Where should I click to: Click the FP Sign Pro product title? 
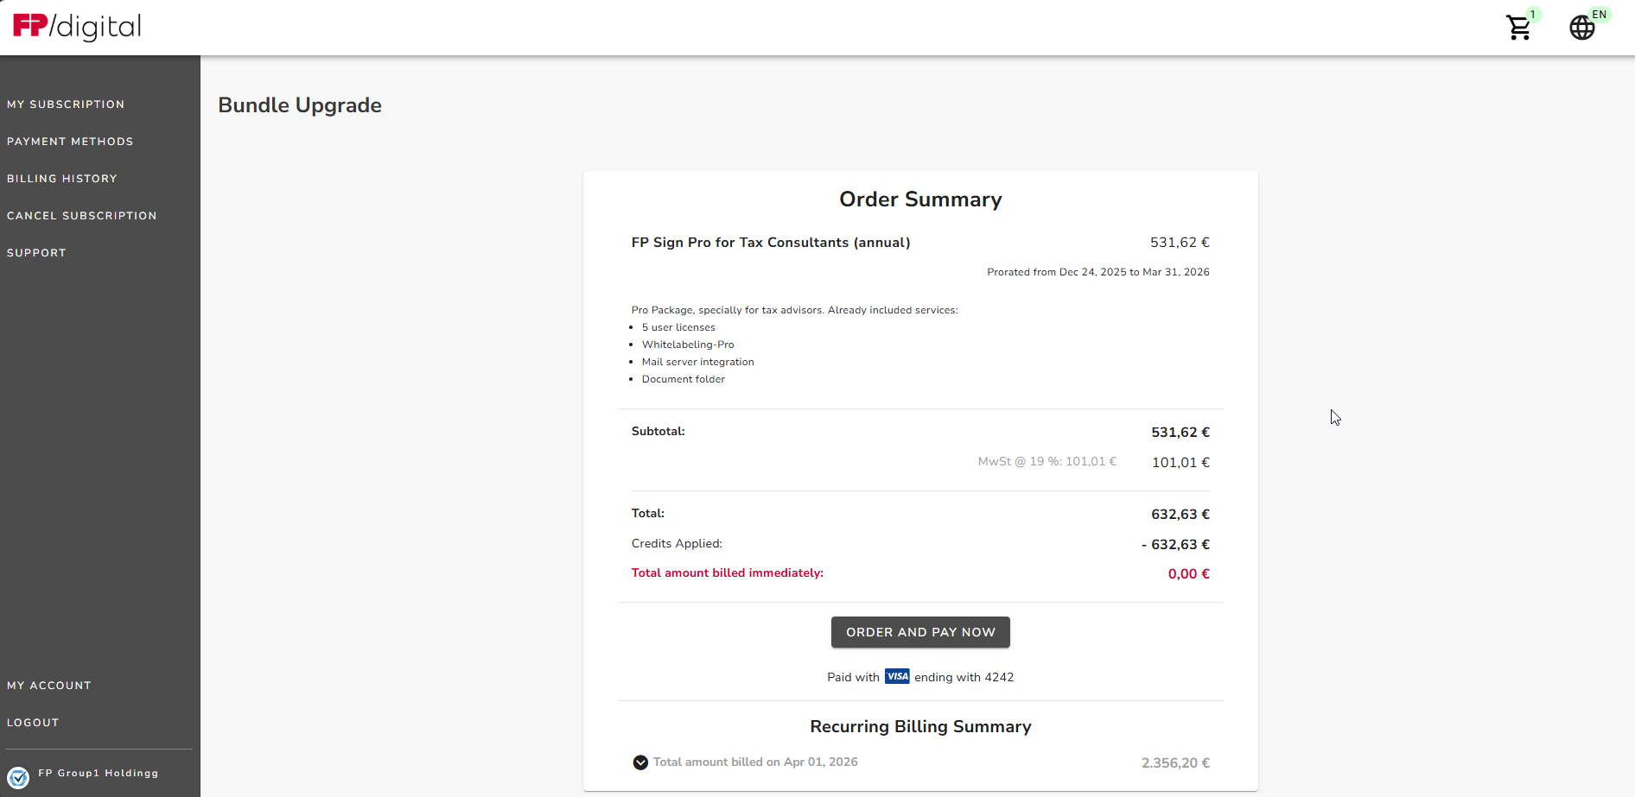click(x=771, y=243)
